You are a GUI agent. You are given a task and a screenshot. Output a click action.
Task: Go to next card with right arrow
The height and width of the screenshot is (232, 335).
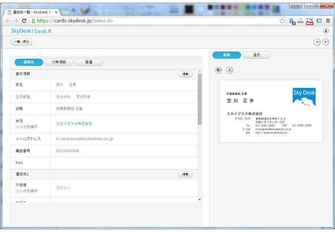point(325,42)
